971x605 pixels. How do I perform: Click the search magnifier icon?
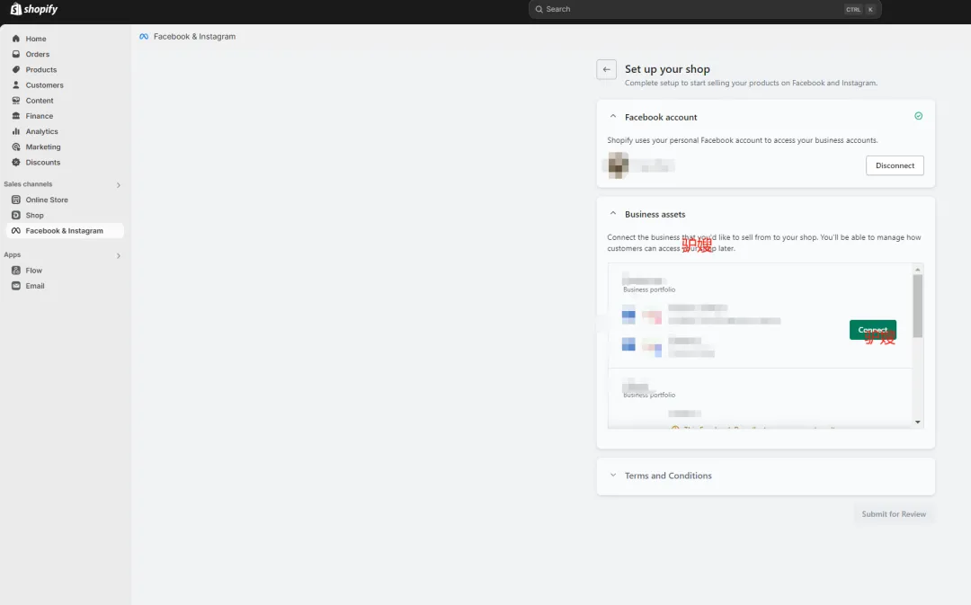point(539,9)
